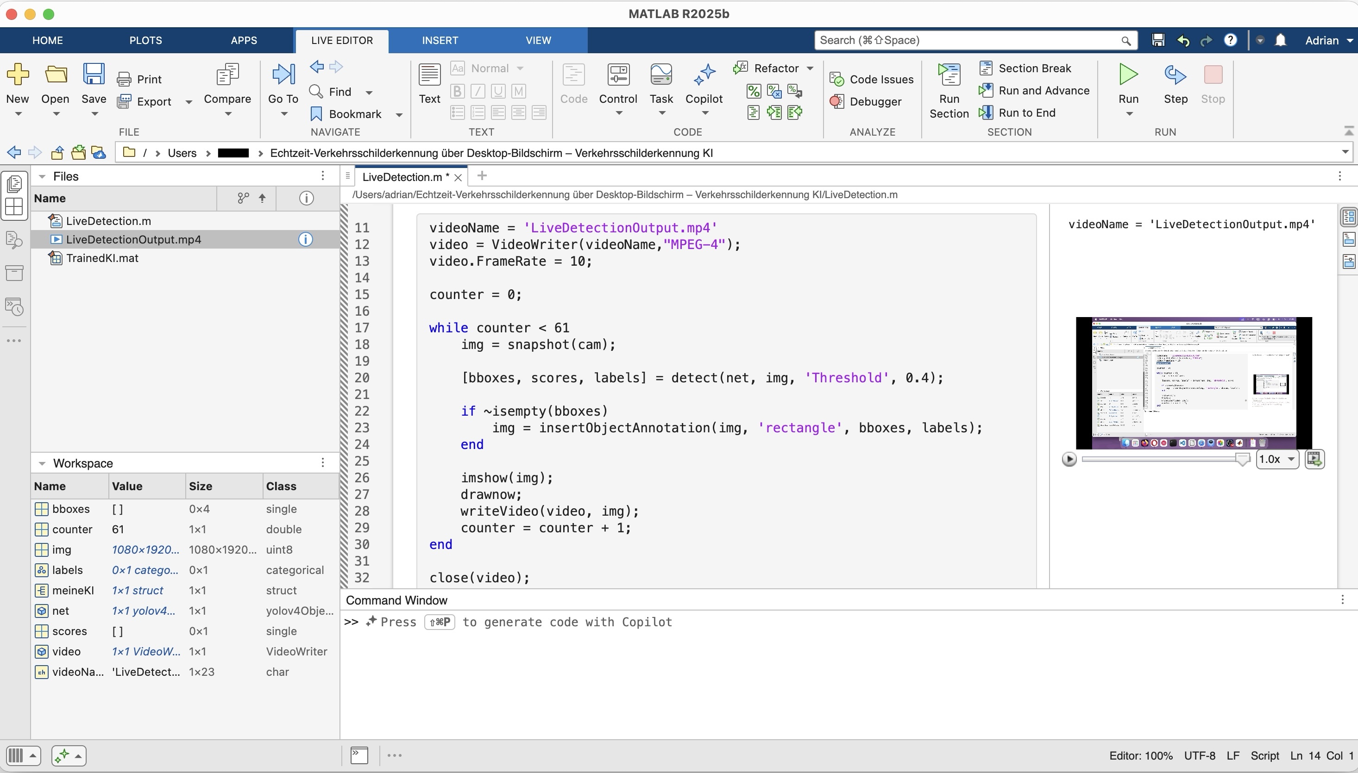Click the green Run button
Screen dimensions: 1358x773
tap(1128, 75)
